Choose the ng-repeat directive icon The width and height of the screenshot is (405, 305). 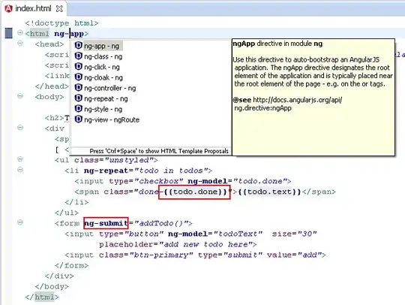(x=78, y=98)
